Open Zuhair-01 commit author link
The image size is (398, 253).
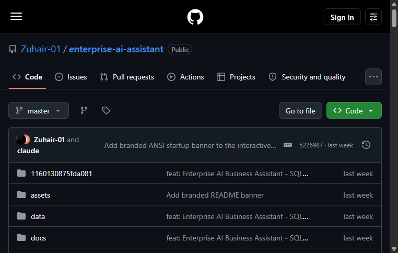coord(49,140)
